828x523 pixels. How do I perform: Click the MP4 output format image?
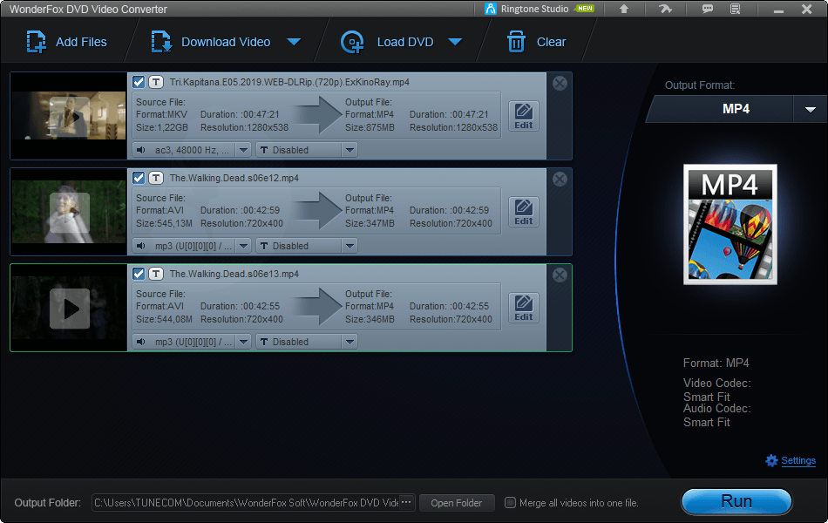tap(730, 225)
